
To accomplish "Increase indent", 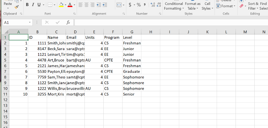I will (105, 5).
